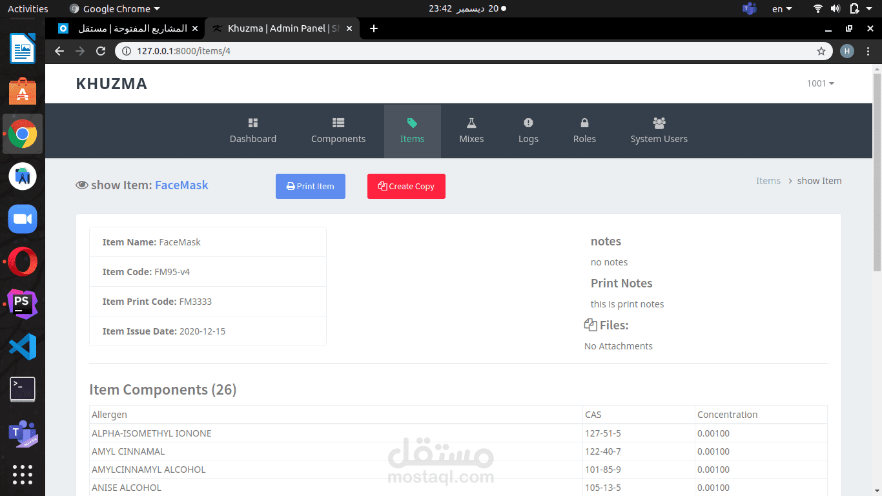The height and width of the screenshot is (496, 882).
Task: Select the Item Code FM95-v4 row
Action: click(x=208, y=272)
